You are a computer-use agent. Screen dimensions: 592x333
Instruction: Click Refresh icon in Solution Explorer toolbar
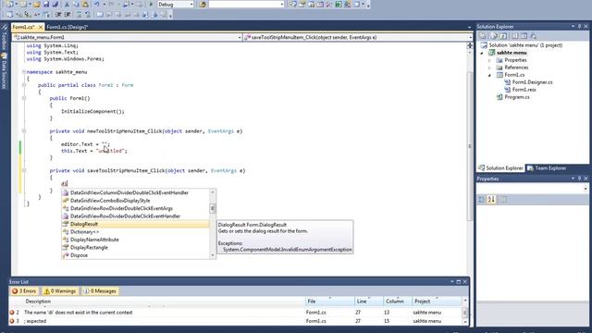[503, 36]
